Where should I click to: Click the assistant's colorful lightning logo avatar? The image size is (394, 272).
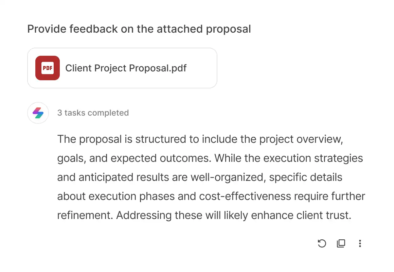38,113
